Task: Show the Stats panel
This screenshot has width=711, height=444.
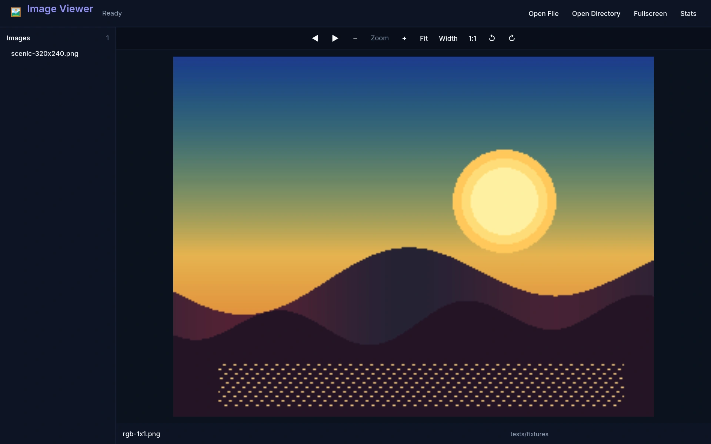Action: [688, 14]
